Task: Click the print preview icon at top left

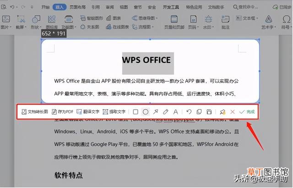Action: pos(4,7)
